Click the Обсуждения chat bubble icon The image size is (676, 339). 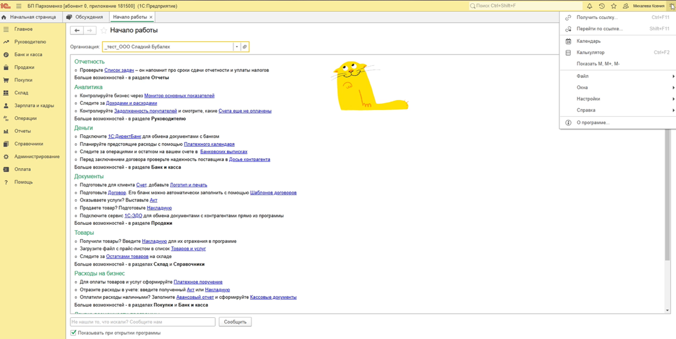69,17
